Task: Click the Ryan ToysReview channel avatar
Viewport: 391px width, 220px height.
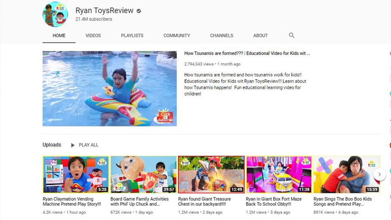Action: pos(55,14)
